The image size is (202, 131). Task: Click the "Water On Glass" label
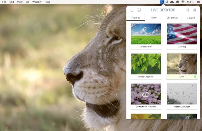point(182,107)
